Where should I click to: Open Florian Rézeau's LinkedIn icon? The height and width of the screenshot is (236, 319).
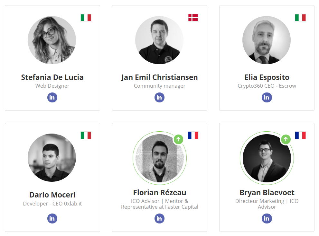point(160,218)
